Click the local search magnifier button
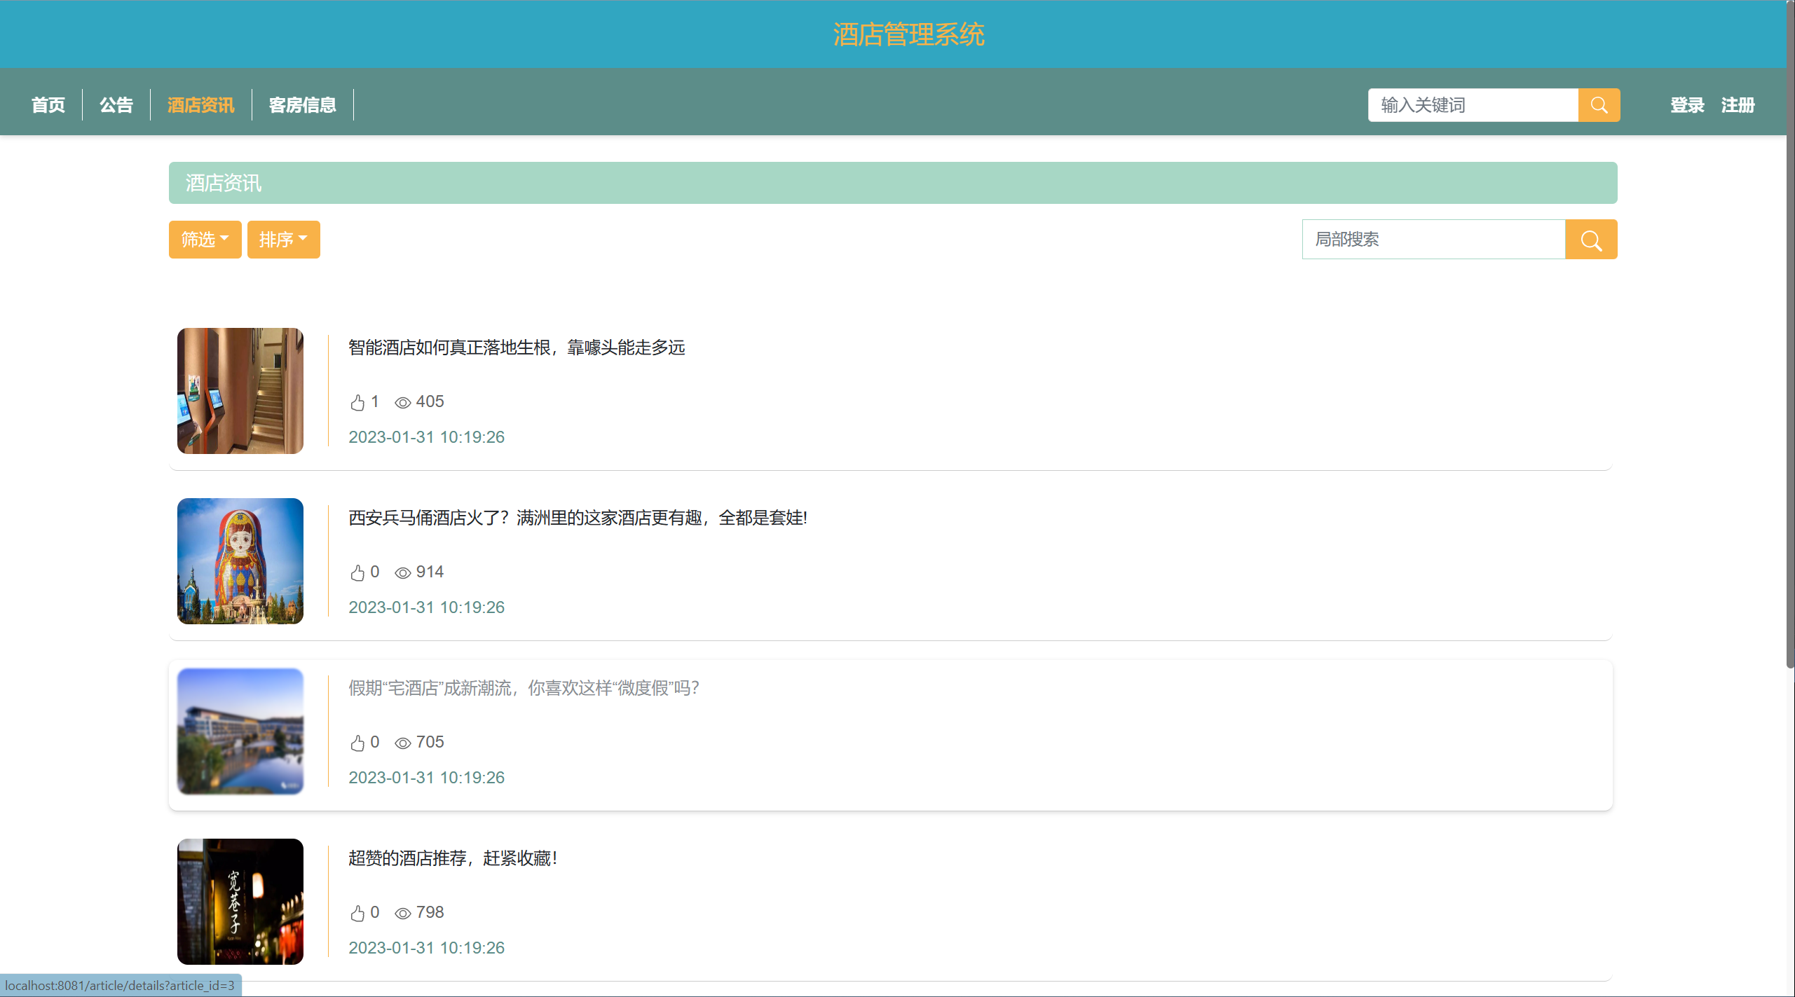The width and height of the screenshot is (1795, 997). [1590, 240]
